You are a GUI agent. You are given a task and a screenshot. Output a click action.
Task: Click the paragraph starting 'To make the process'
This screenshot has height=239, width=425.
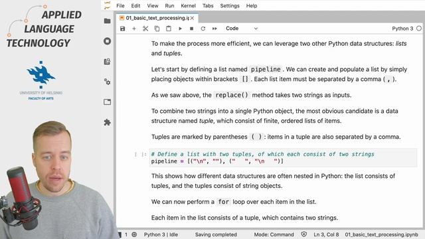(x=279, y=48)
